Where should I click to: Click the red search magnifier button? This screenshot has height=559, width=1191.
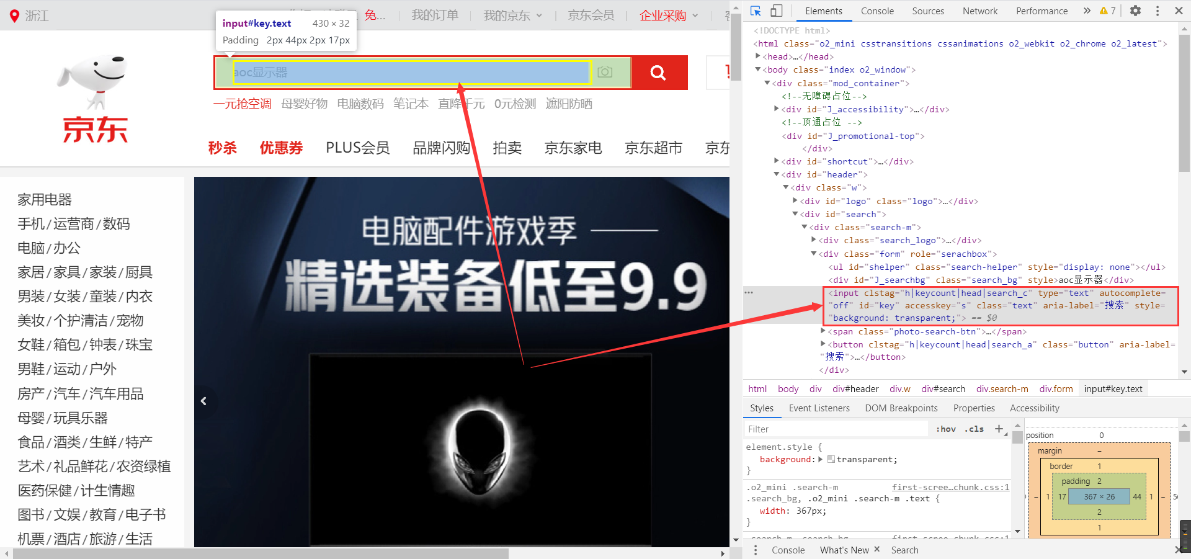coord(659,73)
